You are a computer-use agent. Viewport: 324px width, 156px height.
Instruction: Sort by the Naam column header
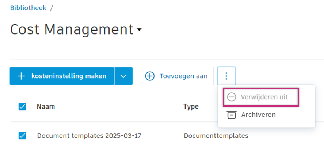point(46,107)
